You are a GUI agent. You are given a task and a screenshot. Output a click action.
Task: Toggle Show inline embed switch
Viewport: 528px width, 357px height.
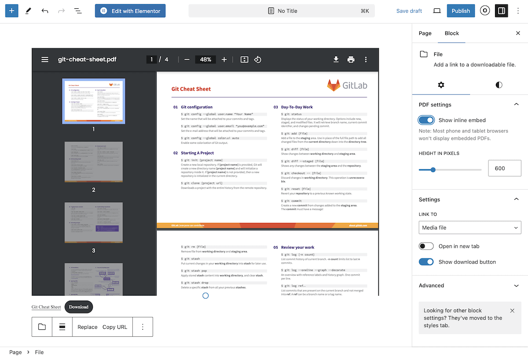[x=426, y=120]
